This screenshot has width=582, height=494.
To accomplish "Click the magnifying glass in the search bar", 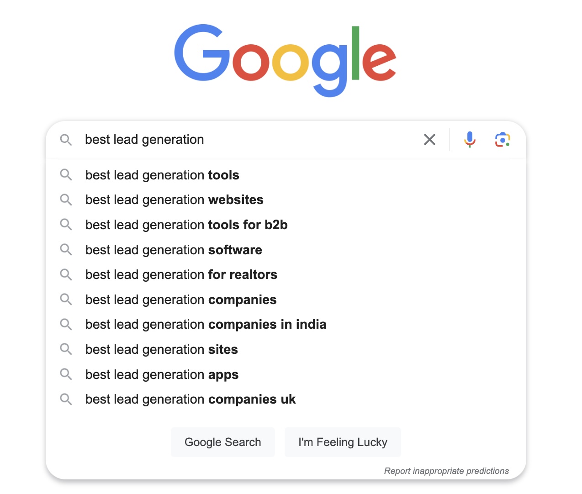I will click(x=66, y=140).
